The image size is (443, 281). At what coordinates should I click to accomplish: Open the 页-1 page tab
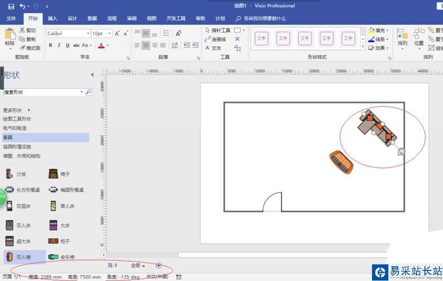pyautogui.click(x=112, y=265)
